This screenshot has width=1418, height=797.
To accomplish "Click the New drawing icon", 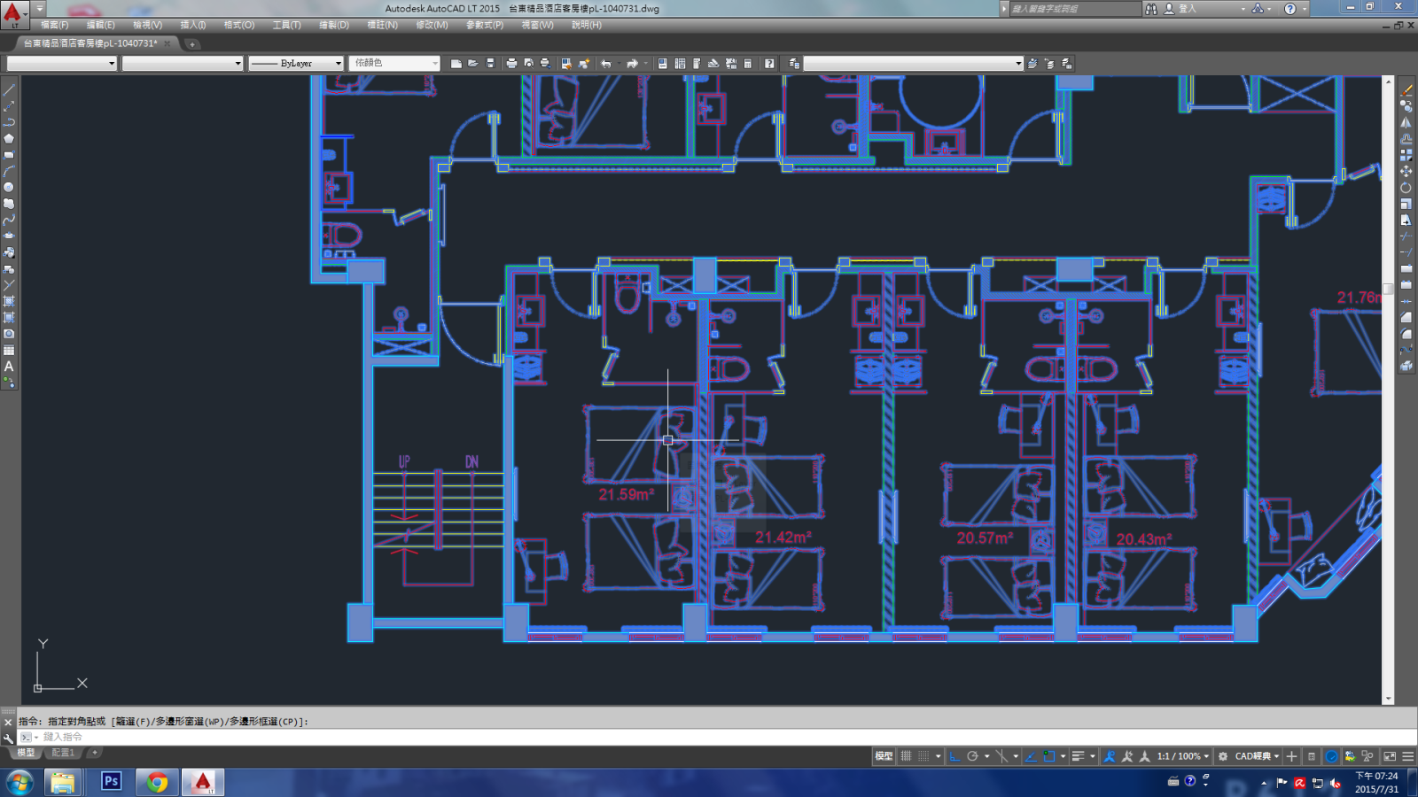I will [456, 64].
